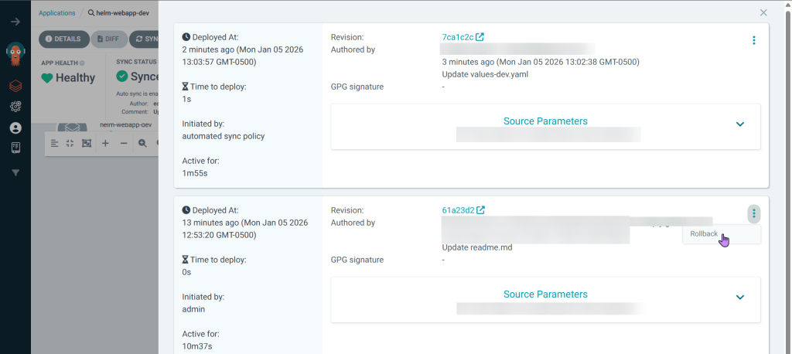Click the Argo CD octopus logo
The image size is (792, 354).
point(15,55)
